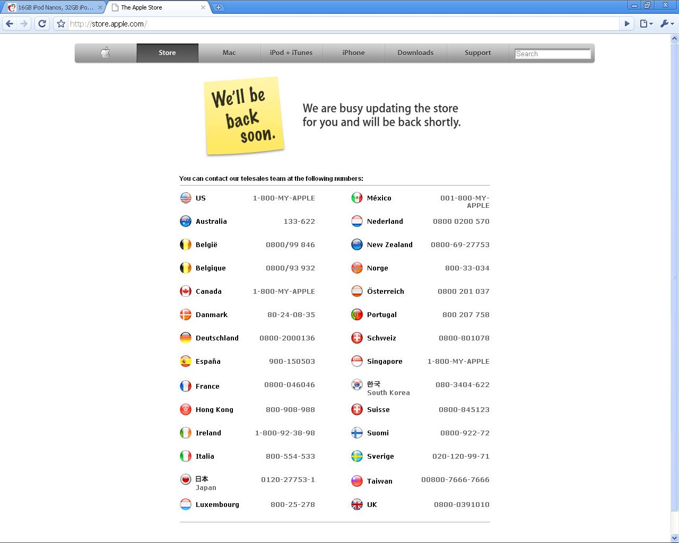Bookmark this page with the star icon
This screenshot has height=543, width=679.
coord(61,23)
